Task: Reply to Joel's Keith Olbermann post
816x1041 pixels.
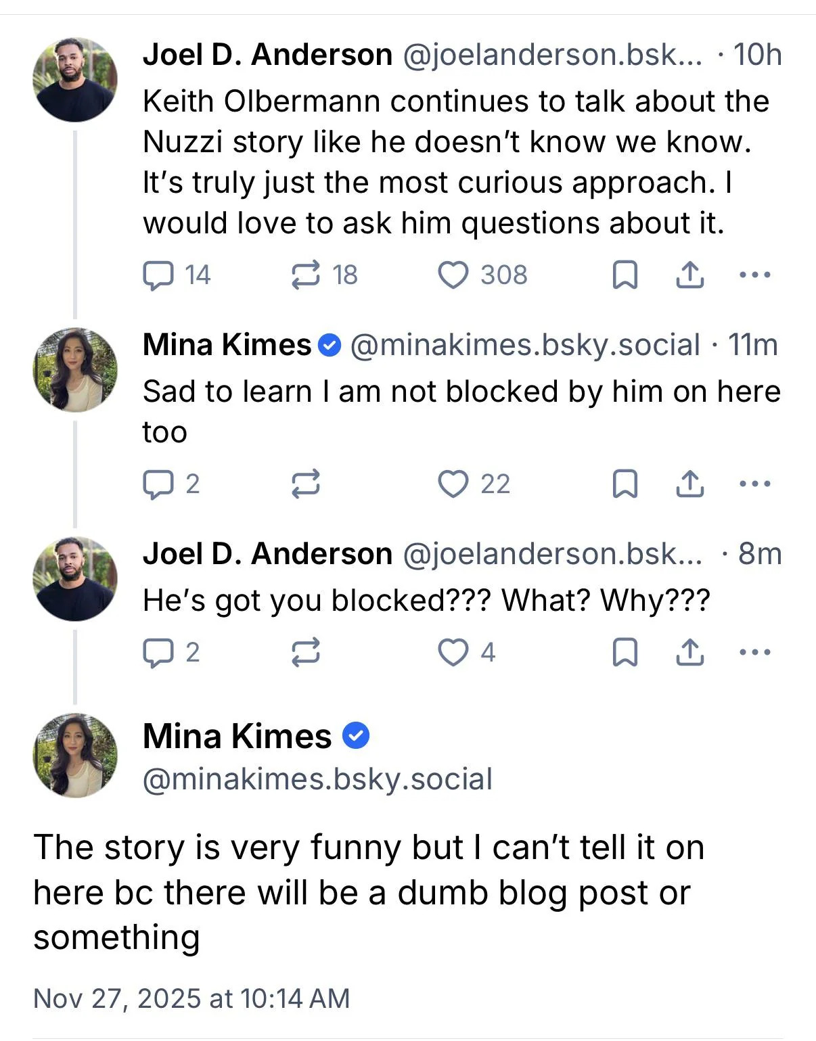Action: tap(158, 275)
